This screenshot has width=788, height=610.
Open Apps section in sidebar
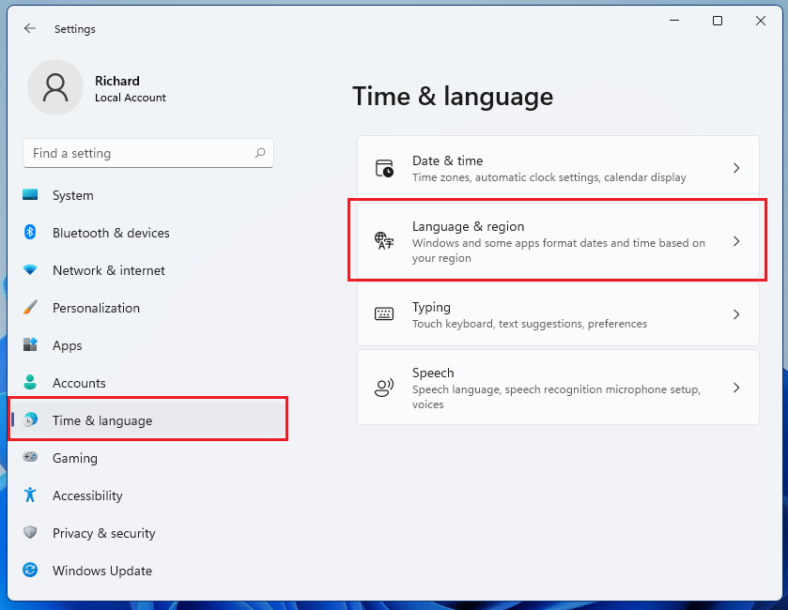67,345
